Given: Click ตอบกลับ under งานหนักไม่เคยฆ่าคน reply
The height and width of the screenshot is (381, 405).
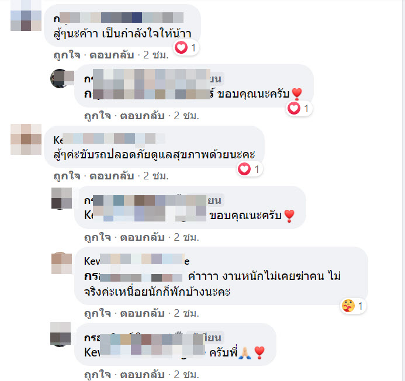Looking at the screenshot, I should tap(143, 313).
